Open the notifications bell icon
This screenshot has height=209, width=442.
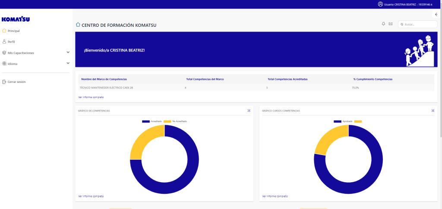coord(383,24)
